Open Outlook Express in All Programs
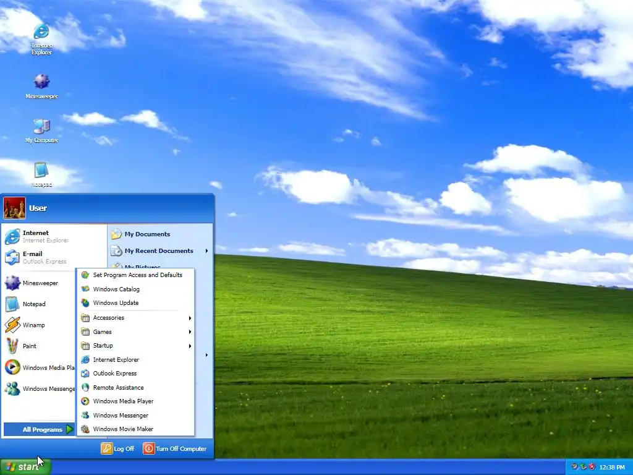Viewport: 633px width, 475px height. click(x=135, y=373)
